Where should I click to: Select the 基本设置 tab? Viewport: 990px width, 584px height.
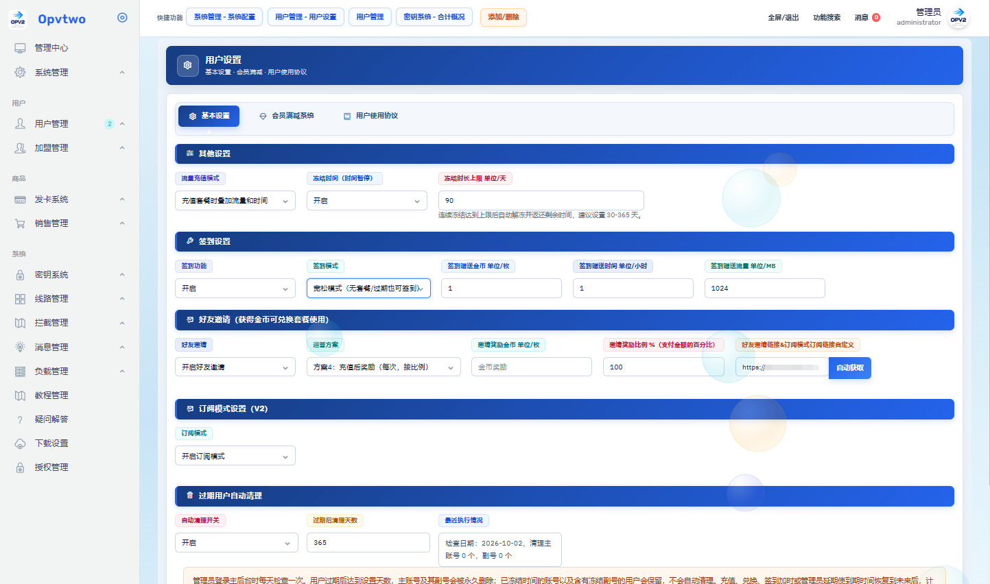(209, 116)
